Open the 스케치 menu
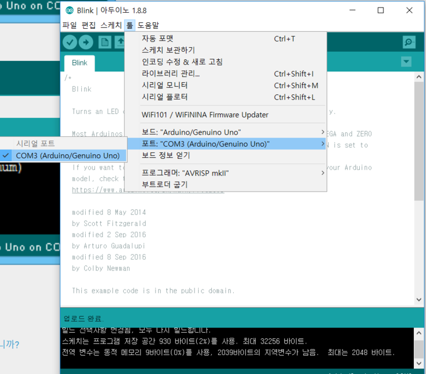The width and height of the screenshot is (426, 374). (111, 25)
